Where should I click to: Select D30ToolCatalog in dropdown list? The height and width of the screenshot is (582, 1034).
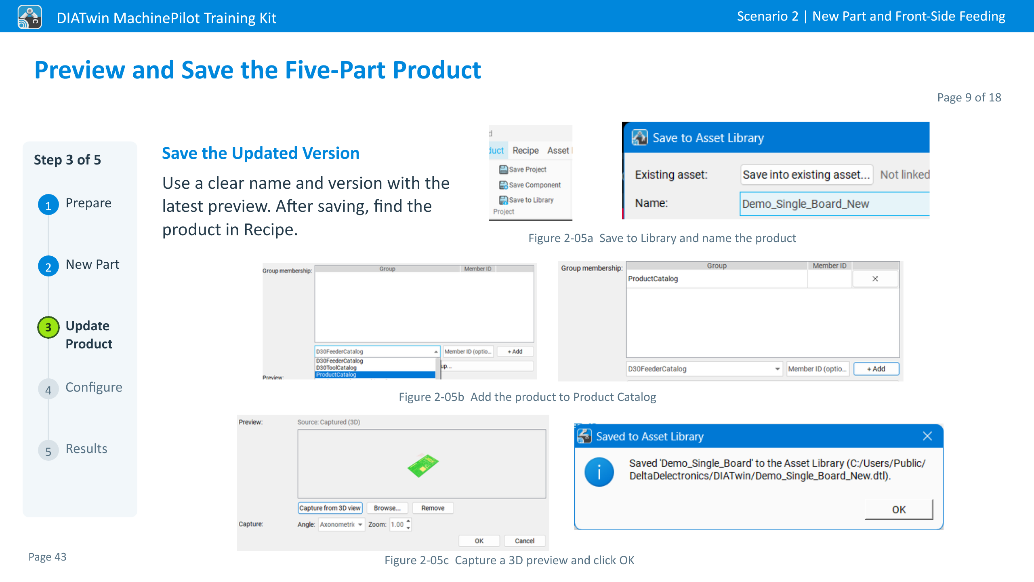pos(375,367)
